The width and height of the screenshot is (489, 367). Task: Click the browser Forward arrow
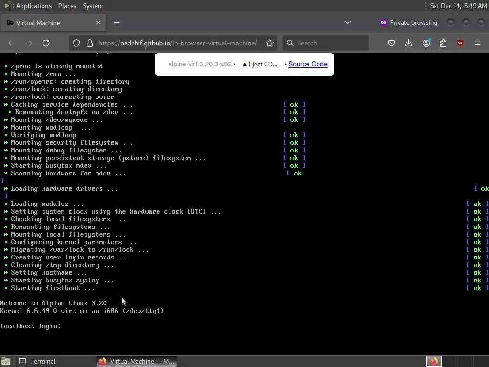click(x=28, y=43)
